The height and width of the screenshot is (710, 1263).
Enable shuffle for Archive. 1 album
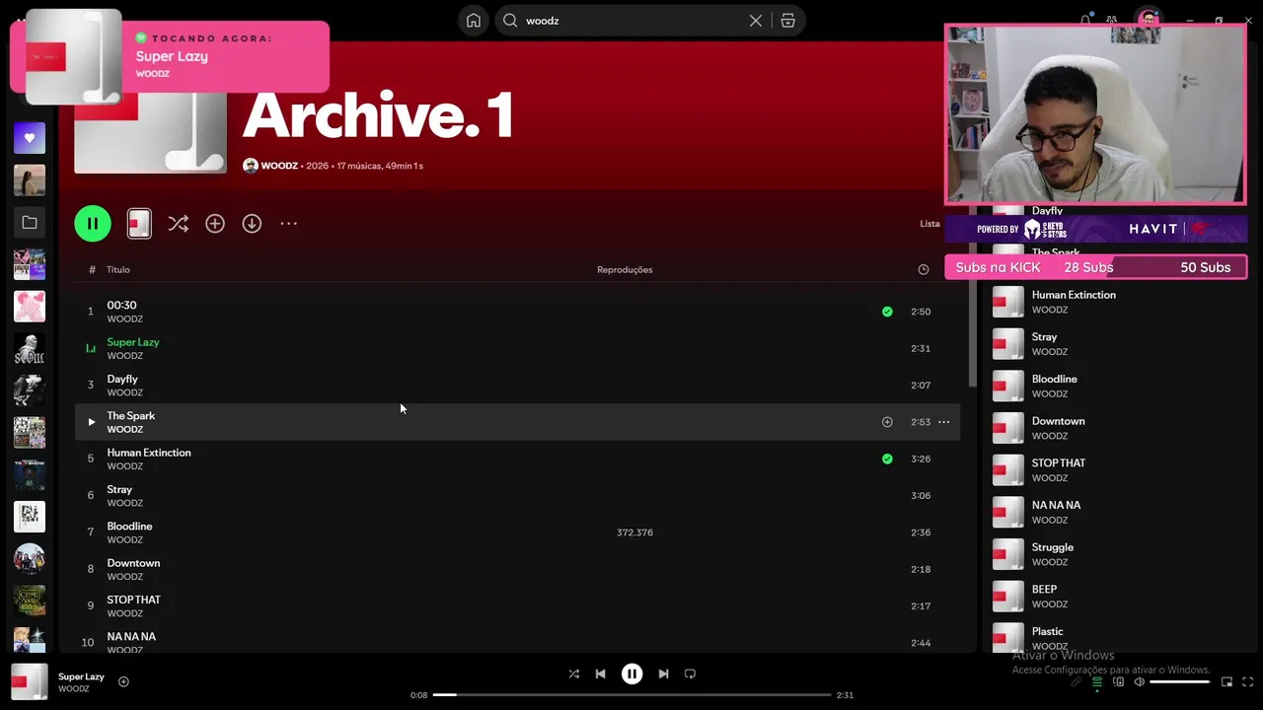178,224
